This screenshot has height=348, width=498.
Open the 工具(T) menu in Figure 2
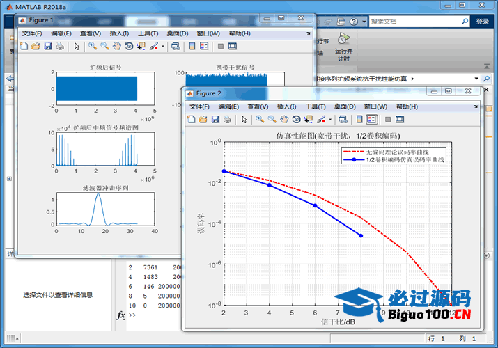pos(316,106)
